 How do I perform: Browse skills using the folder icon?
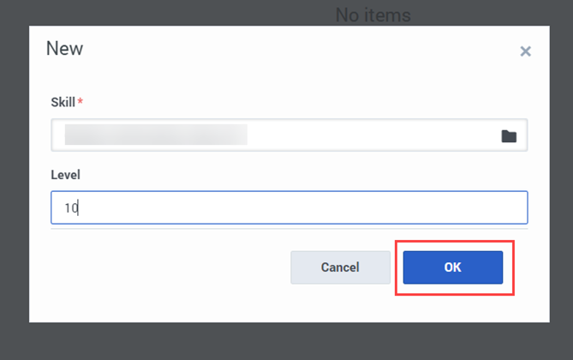tap(509, 135)
